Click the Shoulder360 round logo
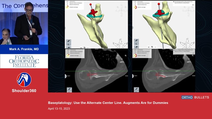212x119 pixels. tap(24, 80)
